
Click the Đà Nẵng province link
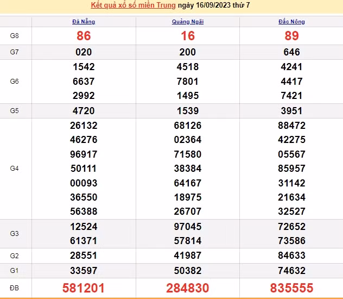point(84,22)
